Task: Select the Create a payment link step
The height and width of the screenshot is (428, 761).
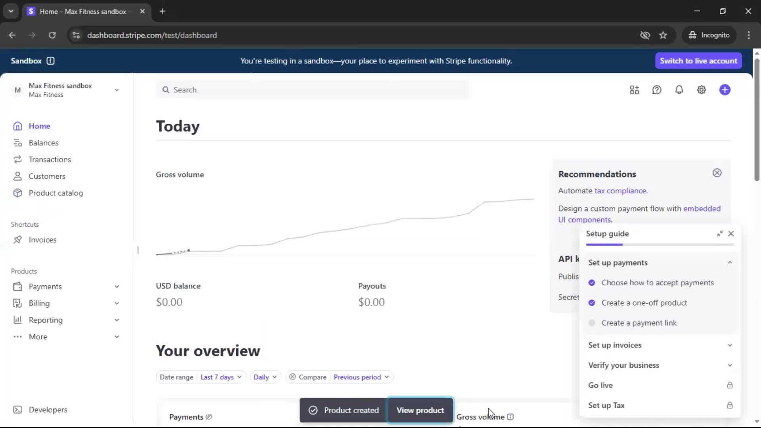Action: 639,323
